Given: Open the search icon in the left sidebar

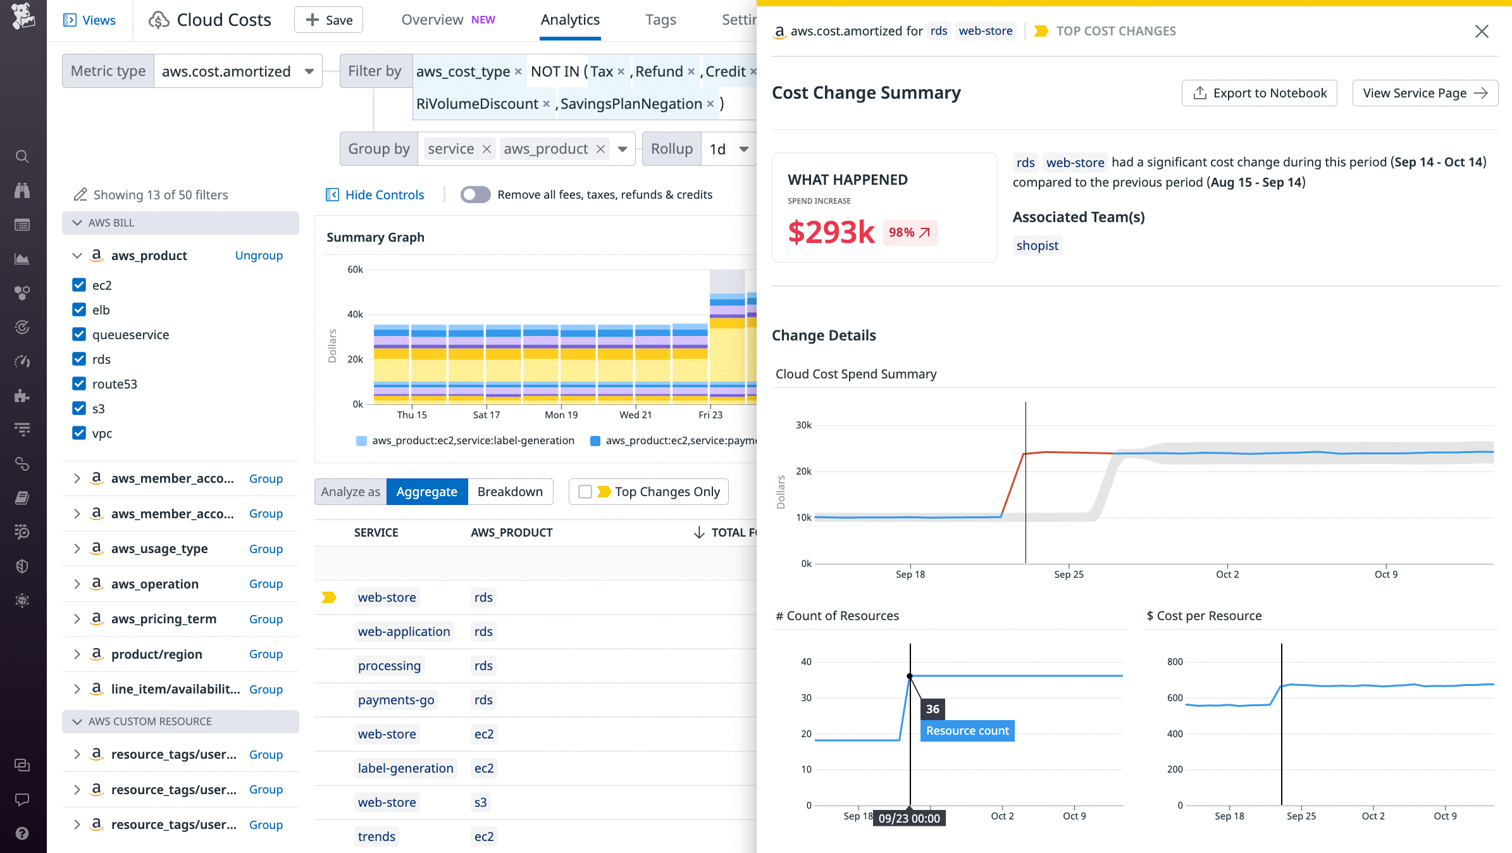Looking at the screenshot, I should (23, 156).
